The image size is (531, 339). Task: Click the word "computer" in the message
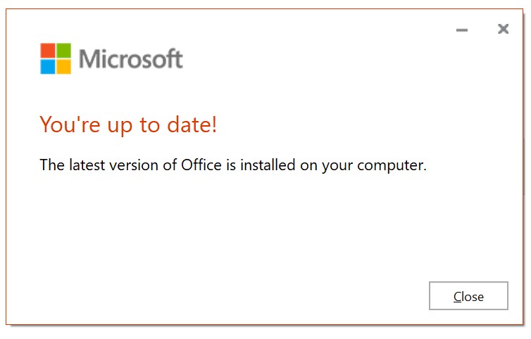[392, 165]
